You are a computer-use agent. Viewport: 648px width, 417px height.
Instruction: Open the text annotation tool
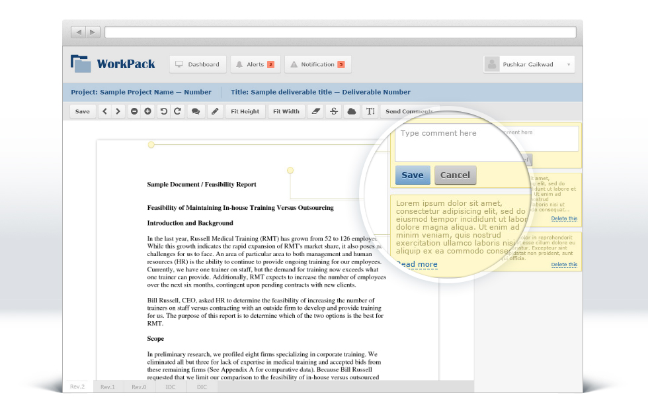[x=370, y=111]
